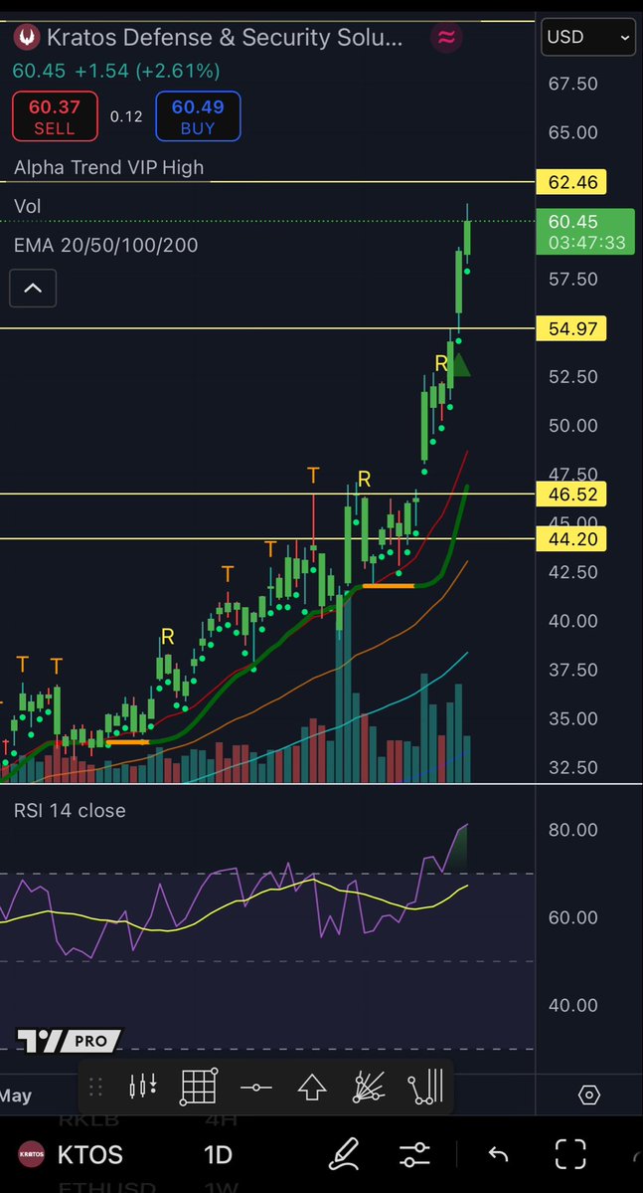The width and height of the screenshot is (643, 1193).
Task: Open the USD currency dropdown
Action: (588, 37)
